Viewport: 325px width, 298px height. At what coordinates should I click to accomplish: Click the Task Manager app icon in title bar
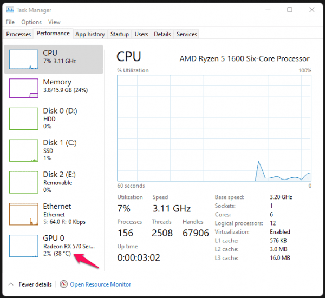click(10, 10)
